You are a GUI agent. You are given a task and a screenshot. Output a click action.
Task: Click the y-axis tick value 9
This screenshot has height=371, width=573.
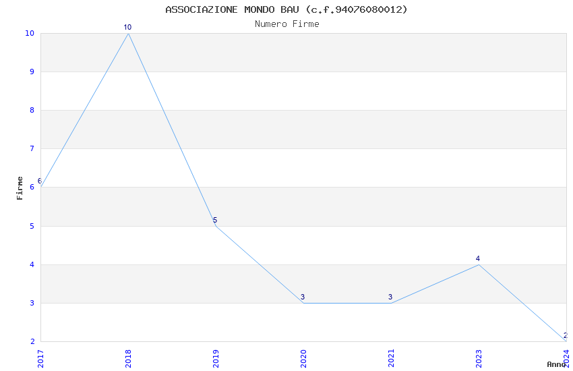(32, 72)
